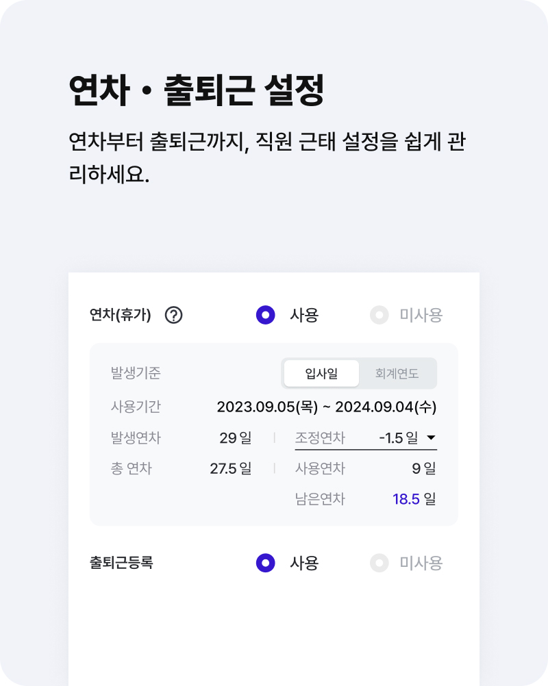Viewport: 548px width, 686px height.
Task: Click the 발생연차 29일 value
Action: [235, 437]
